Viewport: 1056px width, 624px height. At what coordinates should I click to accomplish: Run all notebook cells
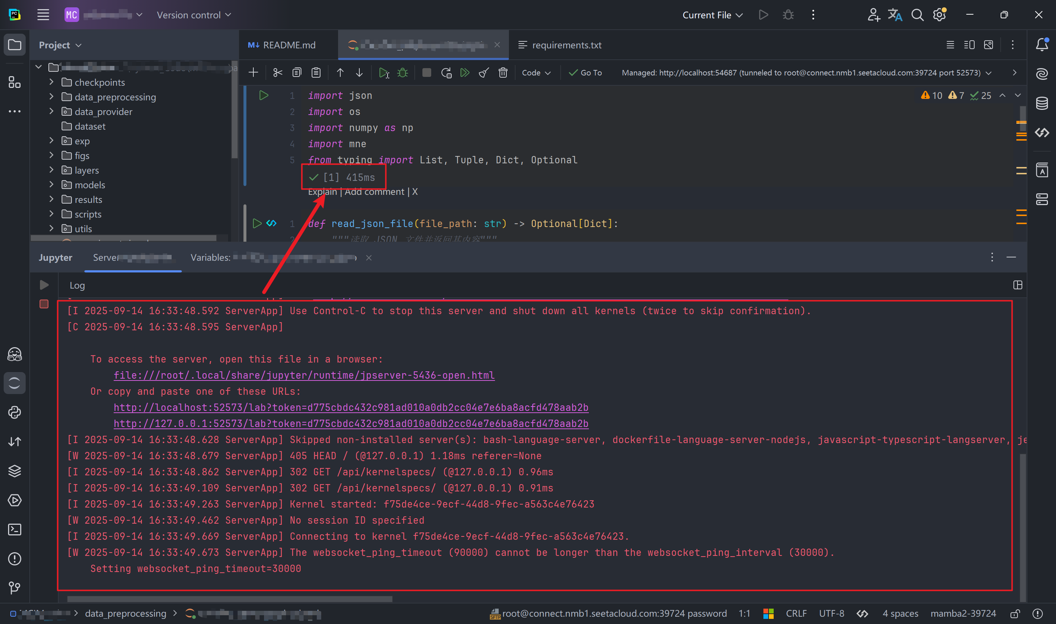click(465, 73)
